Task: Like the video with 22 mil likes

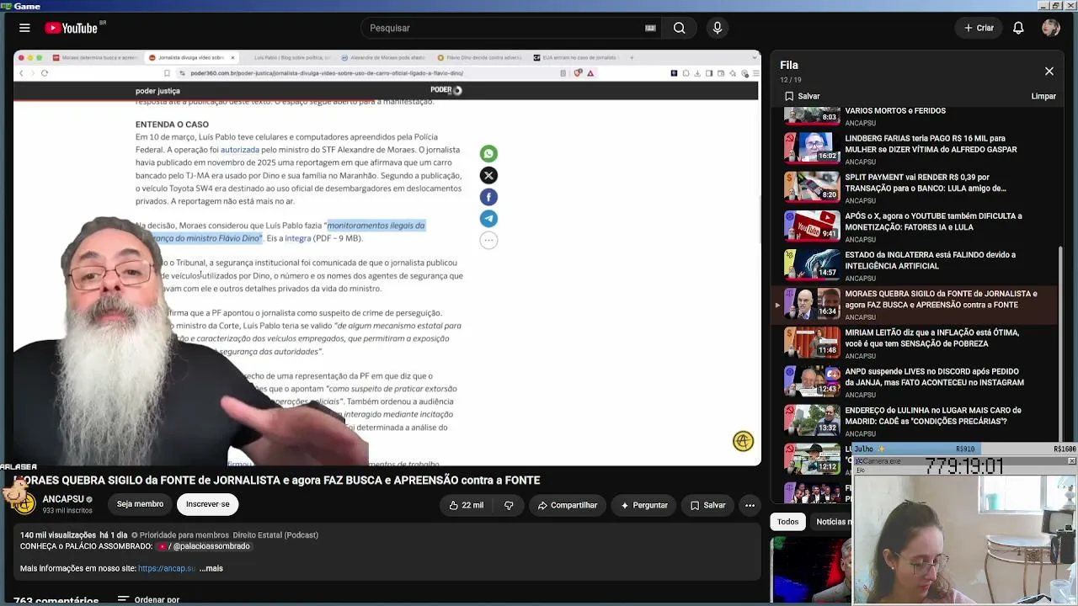Action: (x=466, y=505)
